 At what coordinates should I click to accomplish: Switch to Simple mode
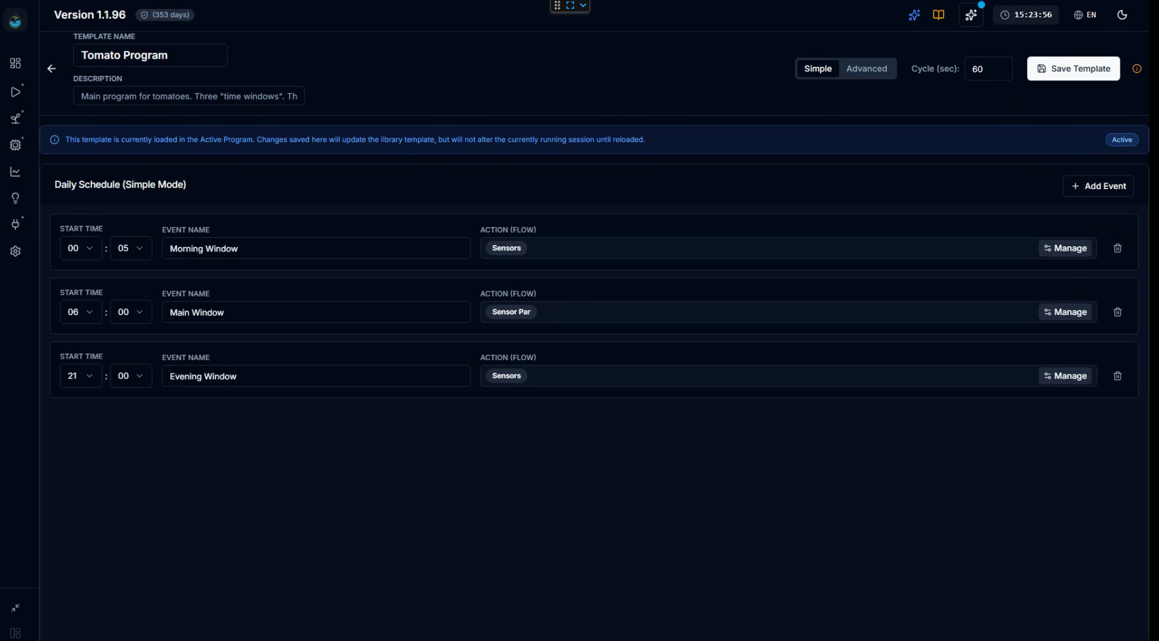(818, 69)
